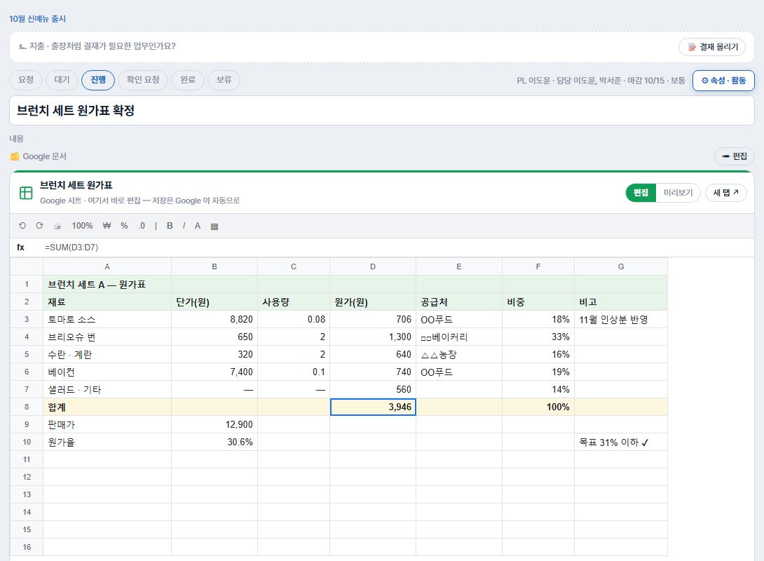Image resolution: width=764 pixels, height=561 pixels.
Task: Select row 8 header
Action: pyautogui.click(x=27, y=407)
